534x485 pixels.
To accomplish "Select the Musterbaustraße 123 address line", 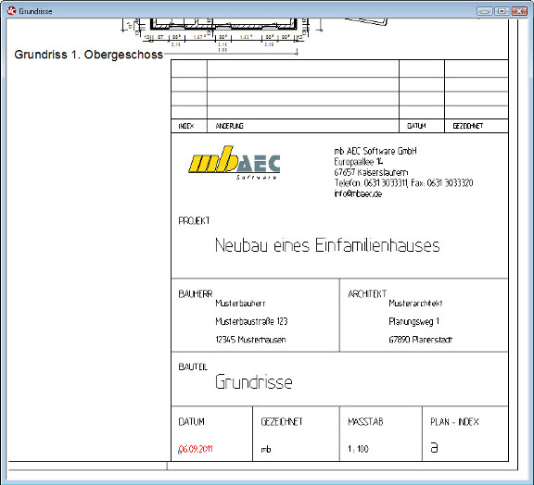I will pos(251,321).
